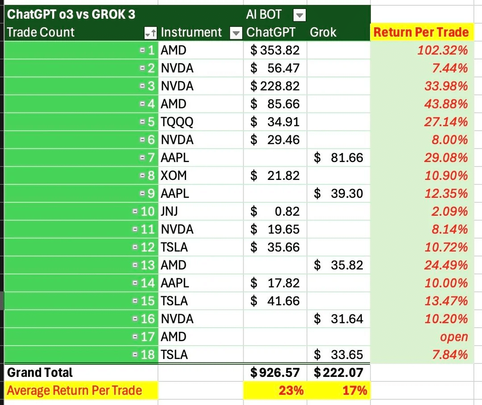Click the ChatGPT grand total $926.57 cell
This screenshot has height=405, width=482.
[274, 372]
